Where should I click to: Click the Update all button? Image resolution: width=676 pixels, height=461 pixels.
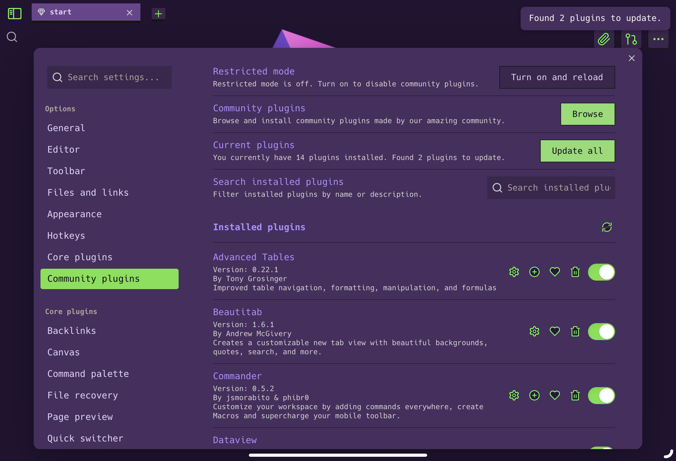coord(577,151)
